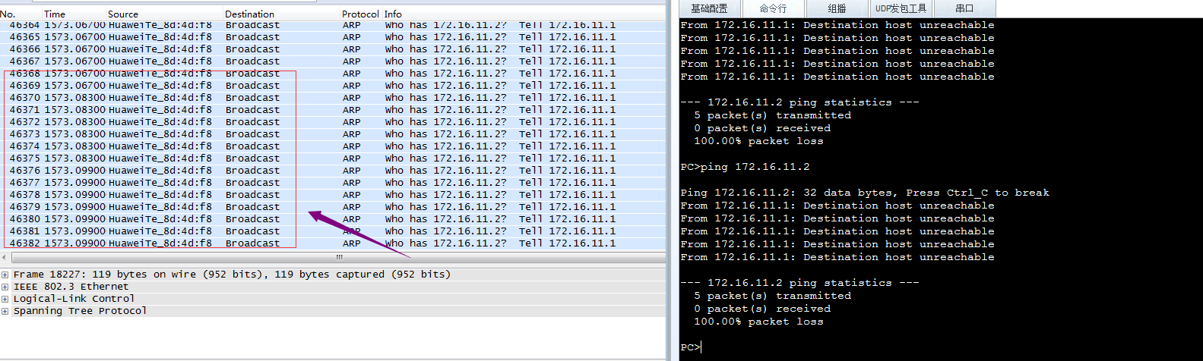Expand the IEEE 802.3 Ethernet node
Viewport: 1203px width, 361px height.
(5, 287)
